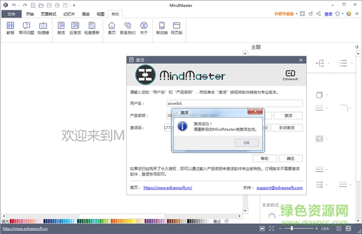This screenshot has height=234, width=362.
Task: Click 登录 login link
Action: pyautogui.click(x=328, y=14)
